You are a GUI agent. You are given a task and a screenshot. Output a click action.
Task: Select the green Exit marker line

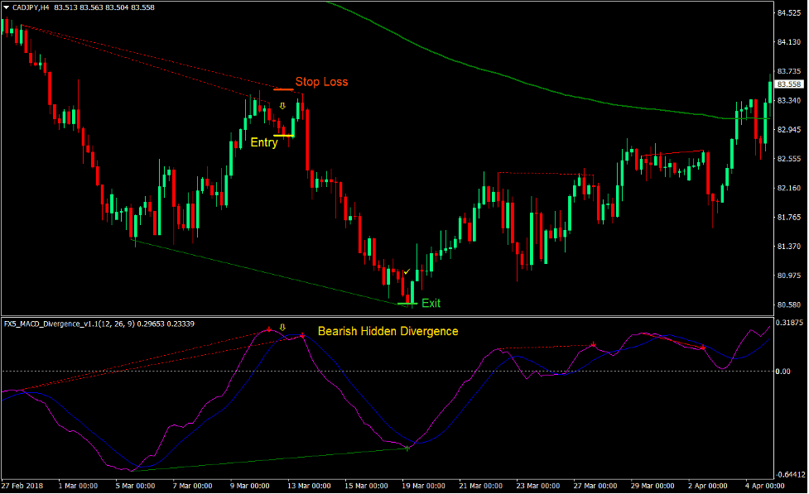click(x=406, y=305)
